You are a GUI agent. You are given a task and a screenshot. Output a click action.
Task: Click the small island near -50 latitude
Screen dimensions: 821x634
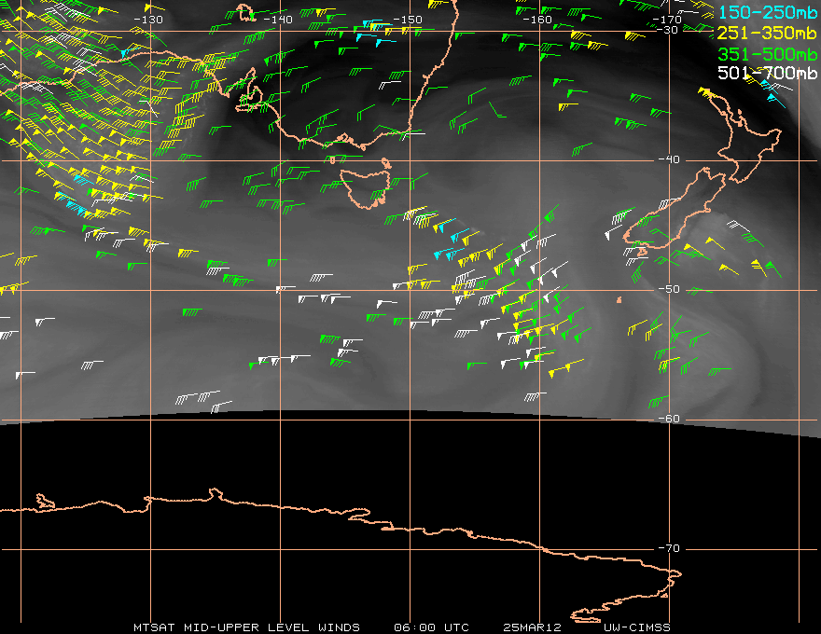pos(619,300)
